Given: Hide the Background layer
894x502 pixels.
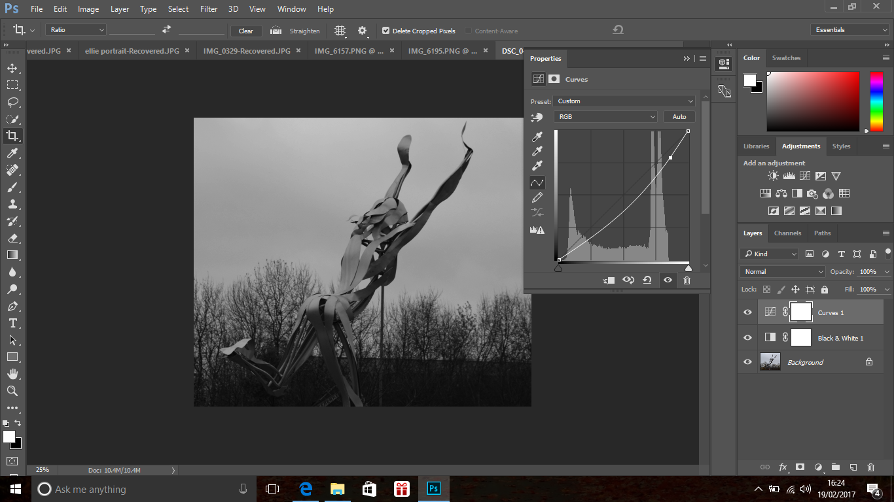Looking at the screenshot, I should pos(747,362).
